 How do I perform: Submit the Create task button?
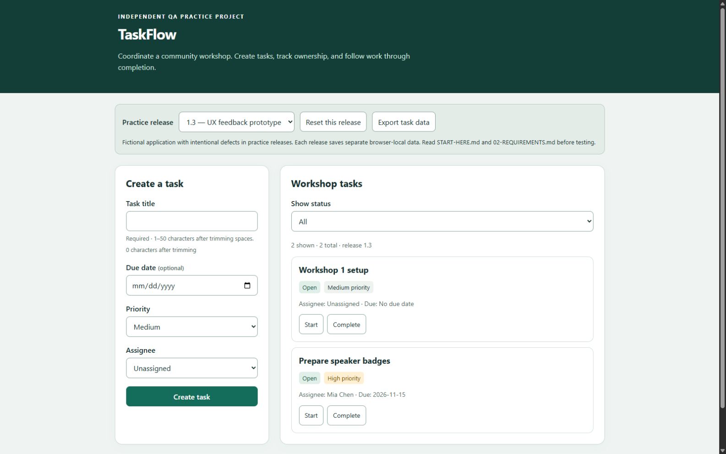point(191,396)
